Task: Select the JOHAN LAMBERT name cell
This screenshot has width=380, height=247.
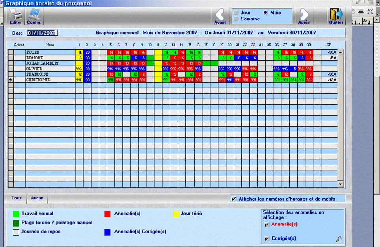Action: pos(51,63)
